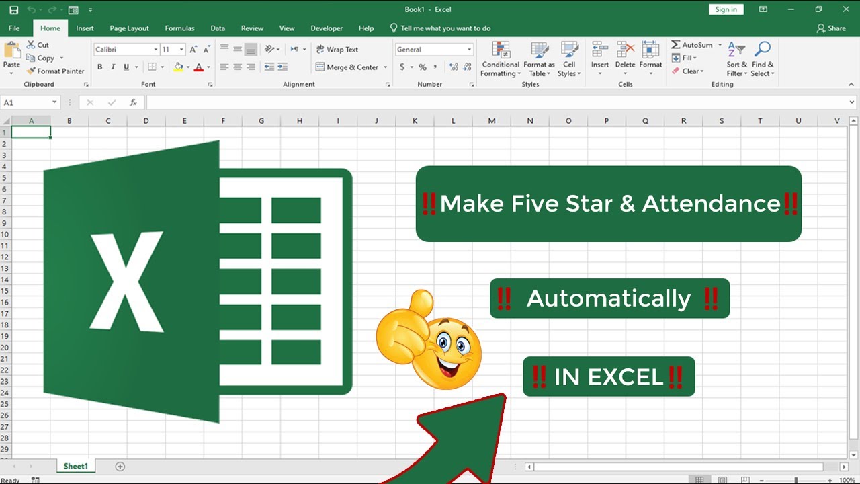Open the File tab
Image resolution: width=860 pixels, height=484 pixels.
coord(14,28)
